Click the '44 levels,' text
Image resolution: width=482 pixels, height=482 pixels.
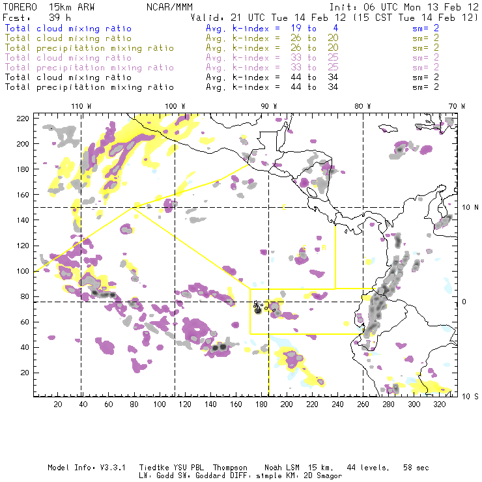click(x=368, y=468)
